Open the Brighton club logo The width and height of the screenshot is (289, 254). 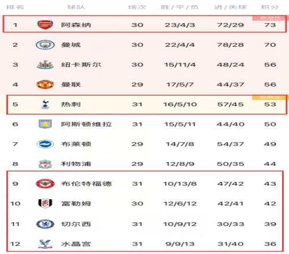(x=45, y=144)
